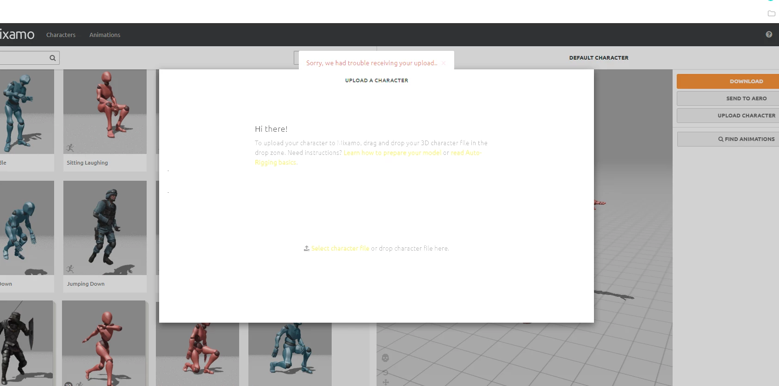The image size is (779, 386).
Task: Click the 'Select character file' link
Action: coord(340,248)
